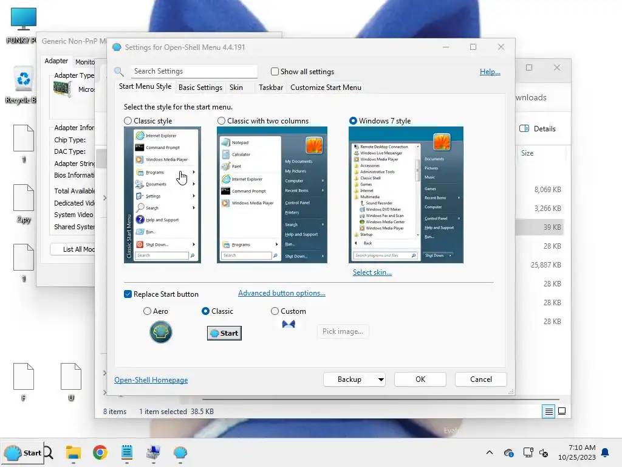Select the Classic style radio button
The image size is (622, 467).
click(x=128, y=121)
